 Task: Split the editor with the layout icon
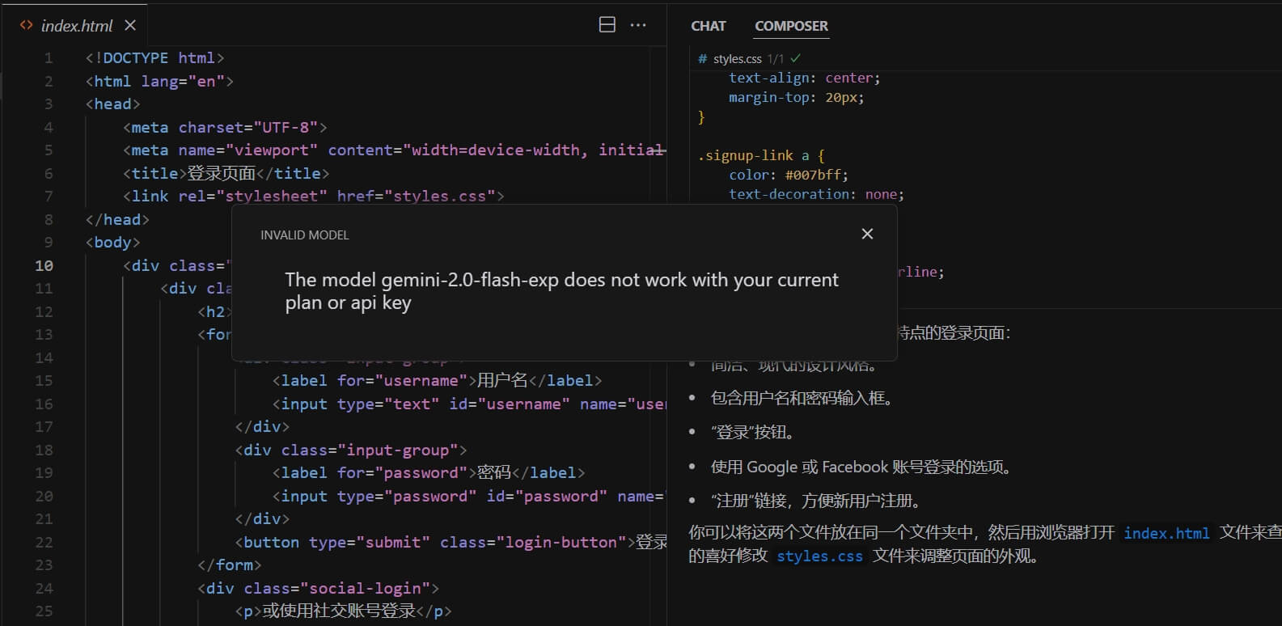(x=607, y=25)
